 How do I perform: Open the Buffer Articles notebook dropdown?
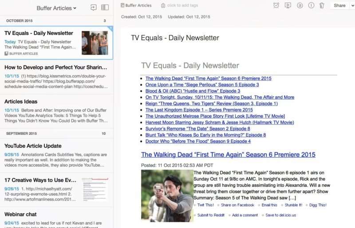click(x=56, y=8)
